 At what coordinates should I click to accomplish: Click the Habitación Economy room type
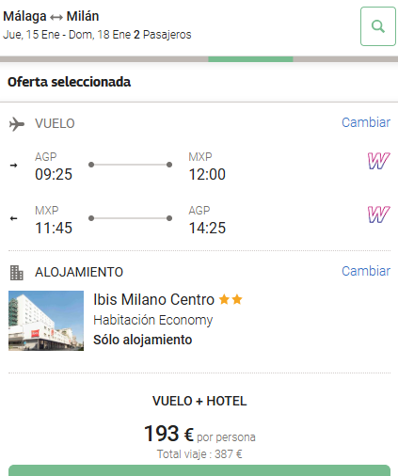click(153, 320)
